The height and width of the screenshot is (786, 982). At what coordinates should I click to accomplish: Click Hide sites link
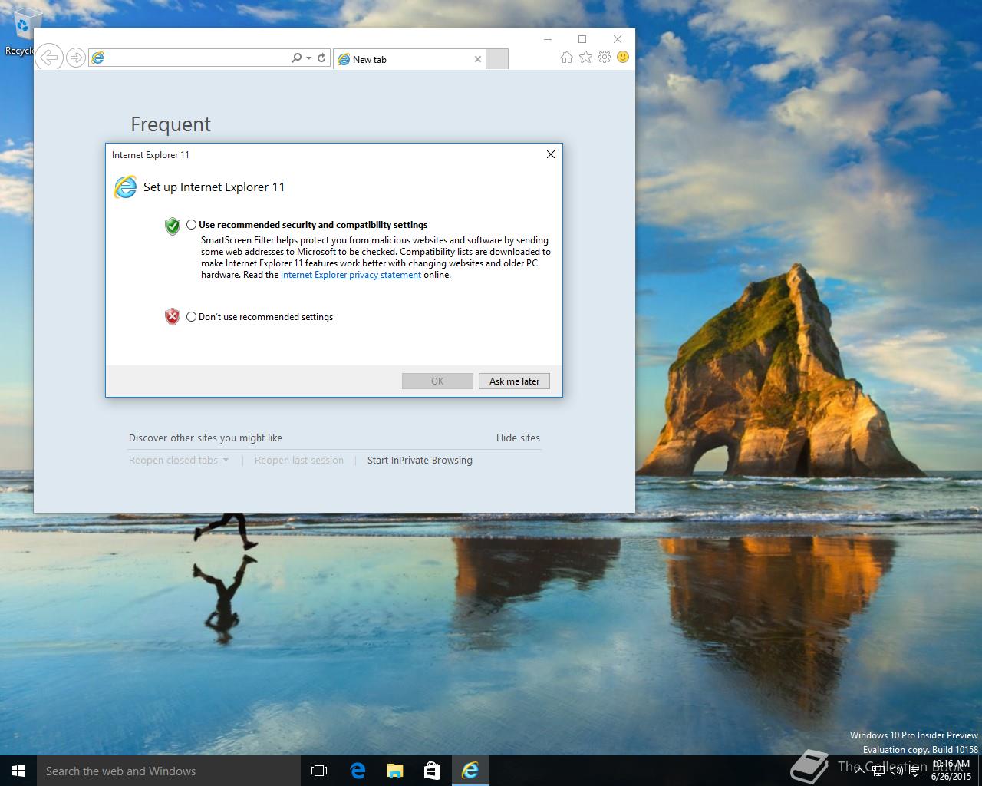click(518, 438)
